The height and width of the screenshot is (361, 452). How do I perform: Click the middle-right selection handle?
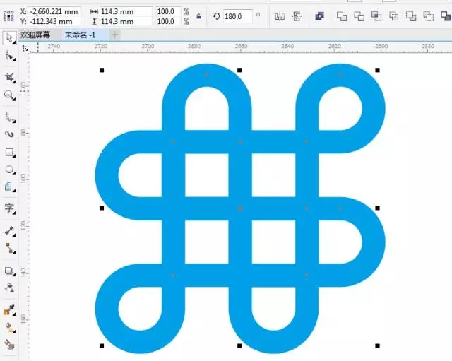click(377, 208)
